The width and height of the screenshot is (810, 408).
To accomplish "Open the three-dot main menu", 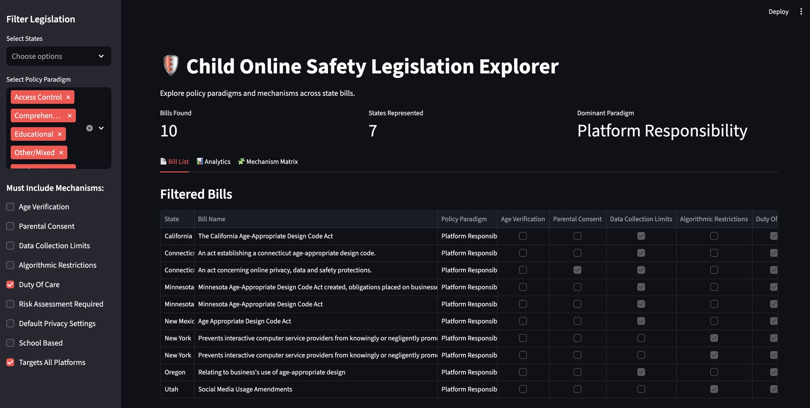I will click(x=801, y=11).
